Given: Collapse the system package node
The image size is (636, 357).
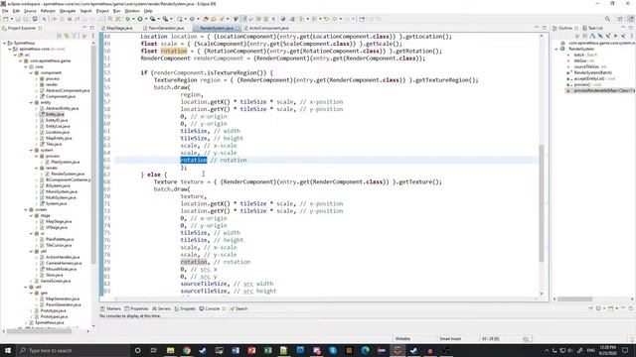Looking at the screenshot, I should pyautogui.click(x=31, y=150).
